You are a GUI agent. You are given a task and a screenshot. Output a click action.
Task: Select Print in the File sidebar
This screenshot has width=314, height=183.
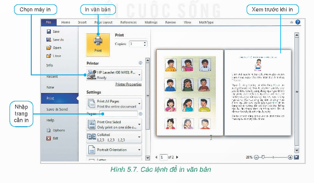(x=60, y=98)
